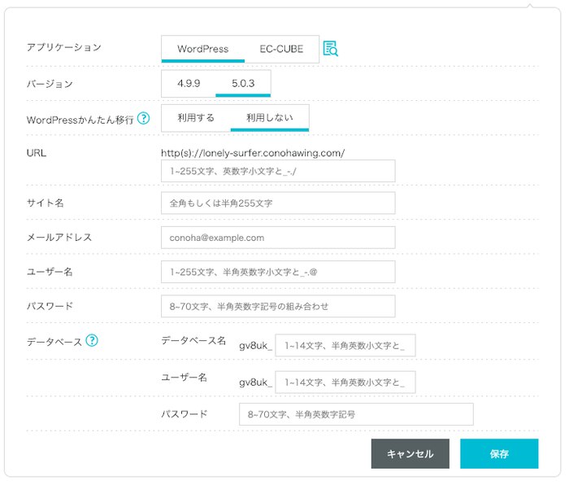Viewport: 569px width, 485px height.
Task: Click the サイト名 text field
Action: point(278,203)
